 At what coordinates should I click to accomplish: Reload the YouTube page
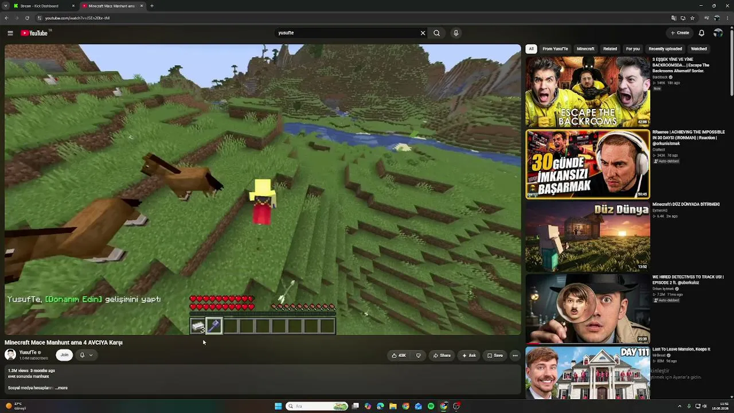27,18
